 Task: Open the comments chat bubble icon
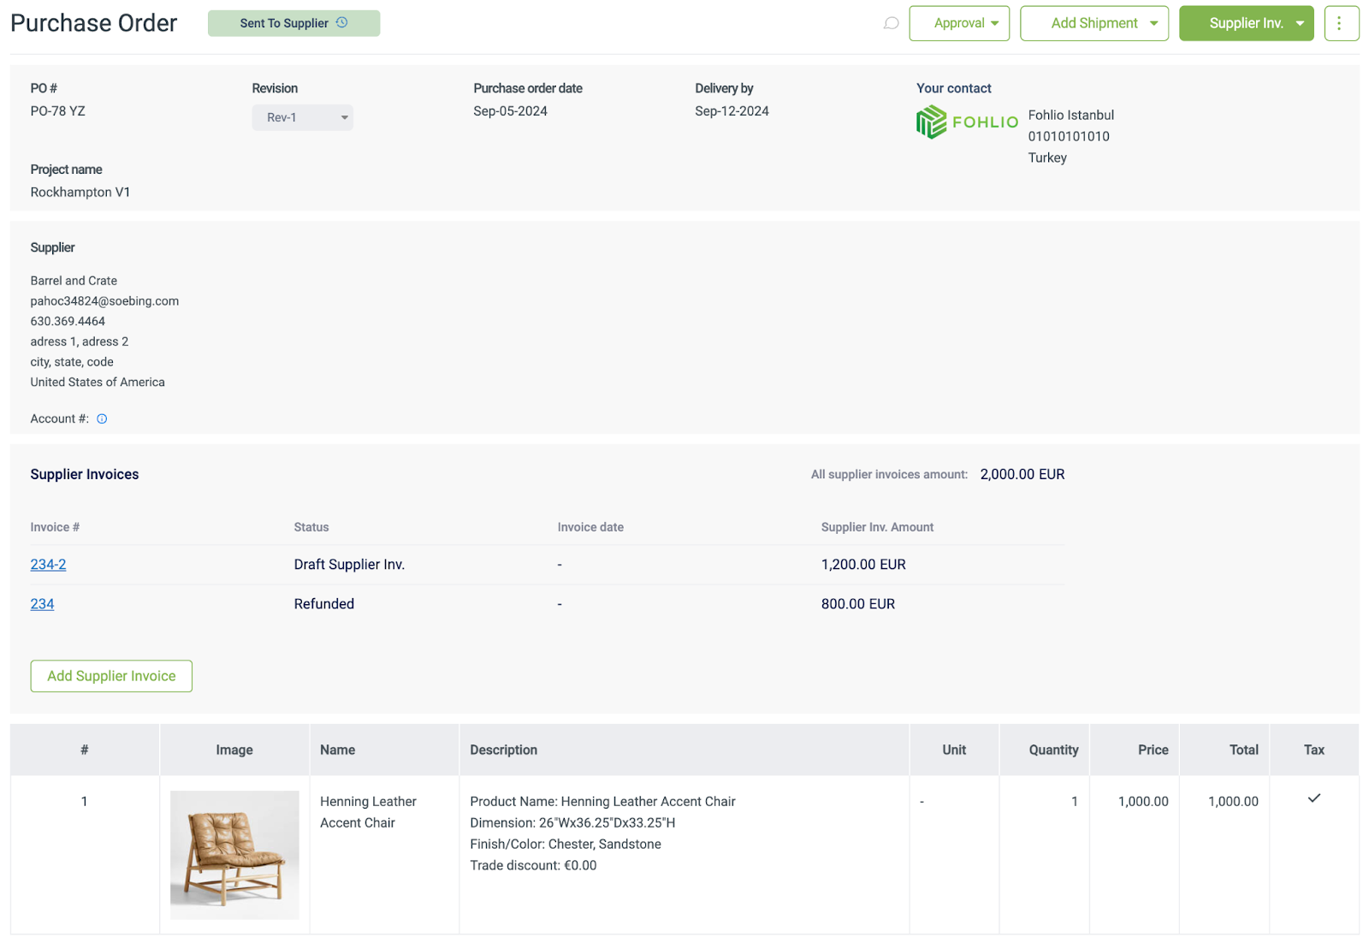click(x=891, y=23)
